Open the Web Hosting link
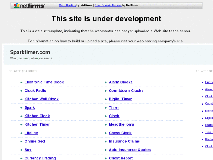213x160 pixels. 67,5
